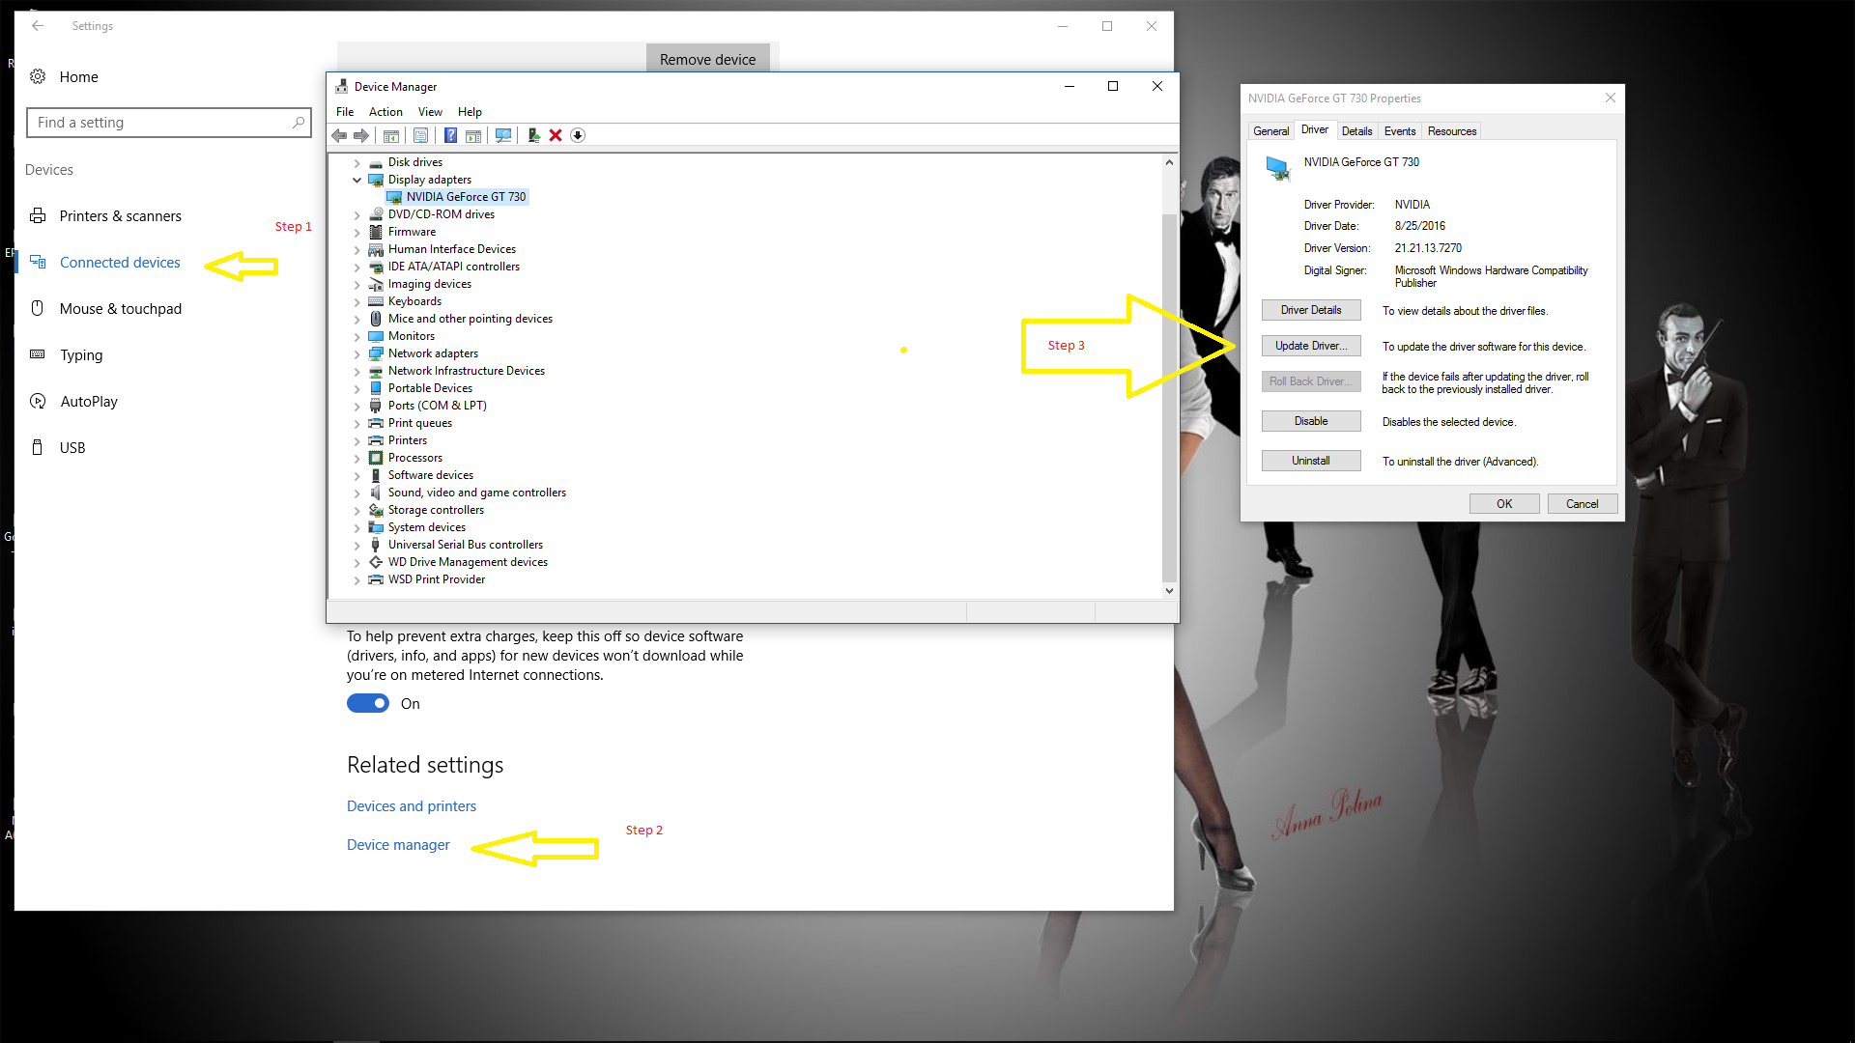This screenshot has height=1043, width=1855.
Task: Expand the Network adapters node
Action: coord(357,353)
